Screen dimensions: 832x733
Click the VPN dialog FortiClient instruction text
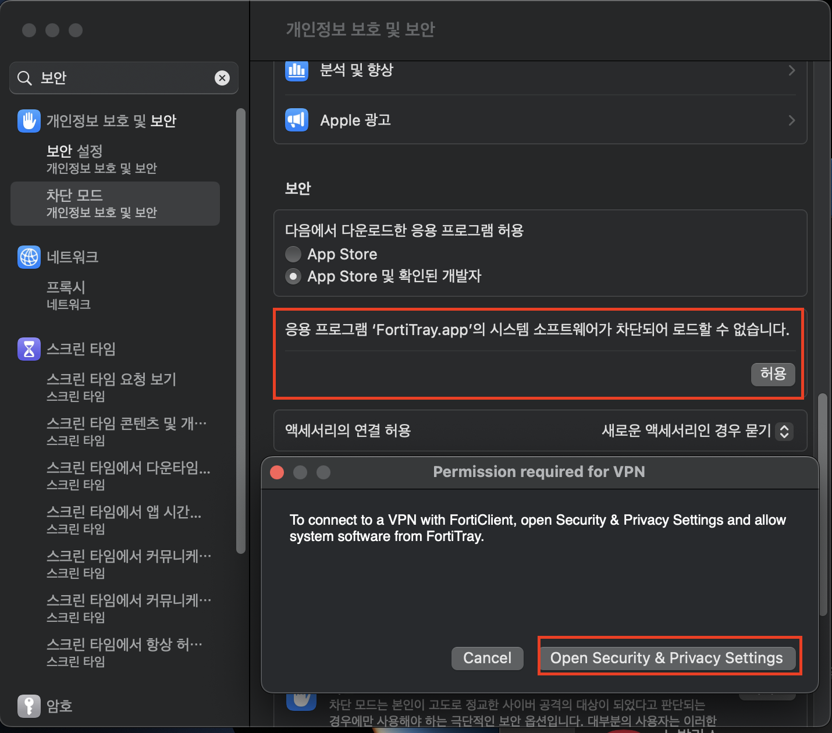[538, 528]
